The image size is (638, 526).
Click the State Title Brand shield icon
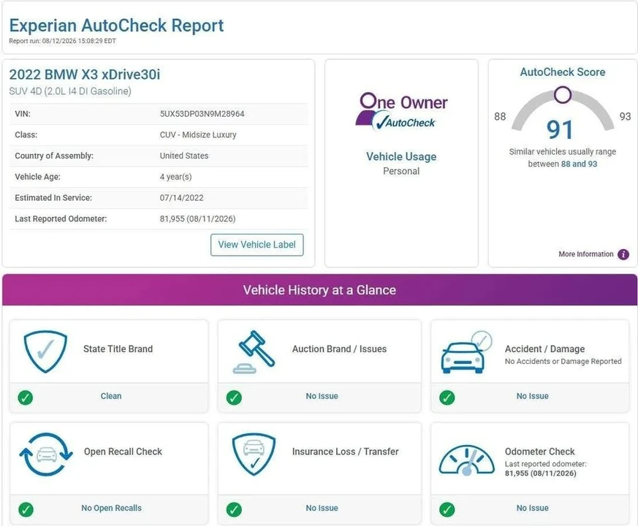(x=45, y=351)
